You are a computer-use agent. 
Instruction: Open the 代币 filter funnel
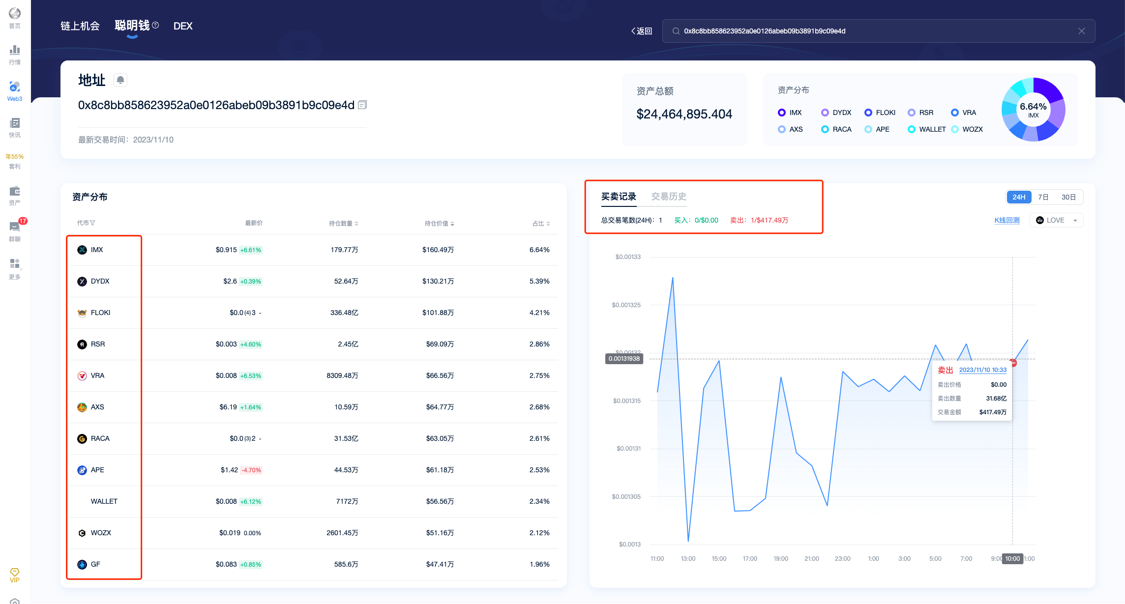[92, 223]
